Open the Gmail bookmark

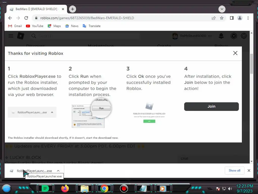pos(15,26)
